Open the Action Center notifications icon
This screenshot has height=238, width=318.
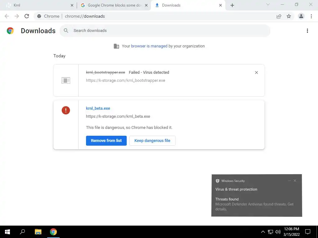(x=308, y=232)
